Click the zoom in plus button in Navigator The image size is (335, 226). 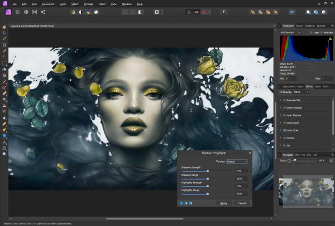(331, 161)
